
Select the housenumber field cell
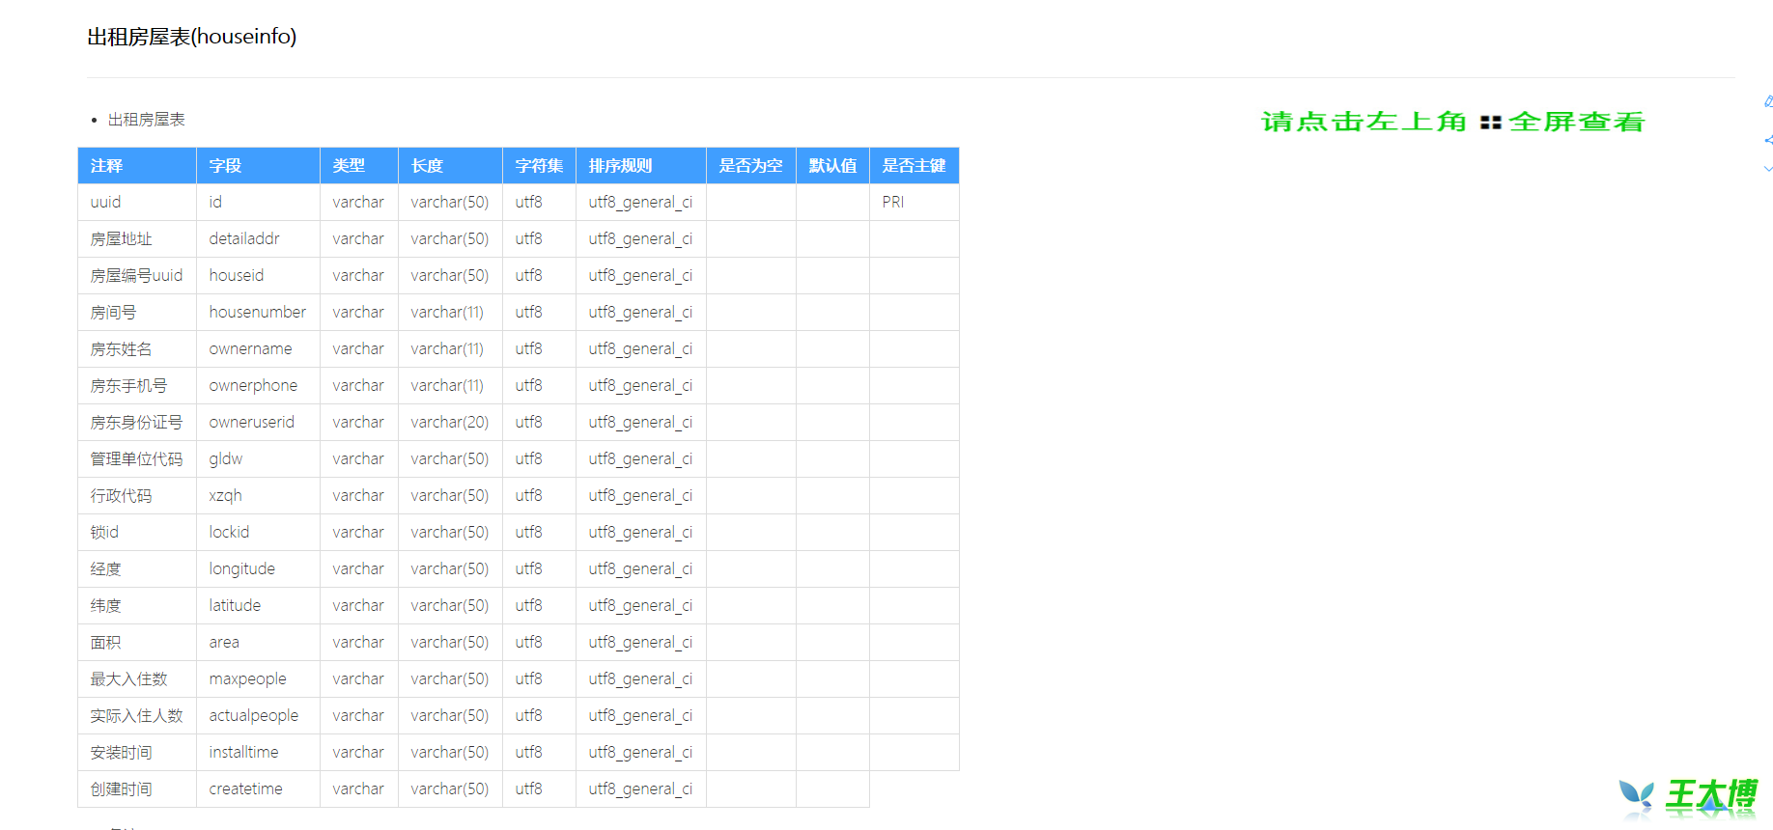click(x=258, y=313)
